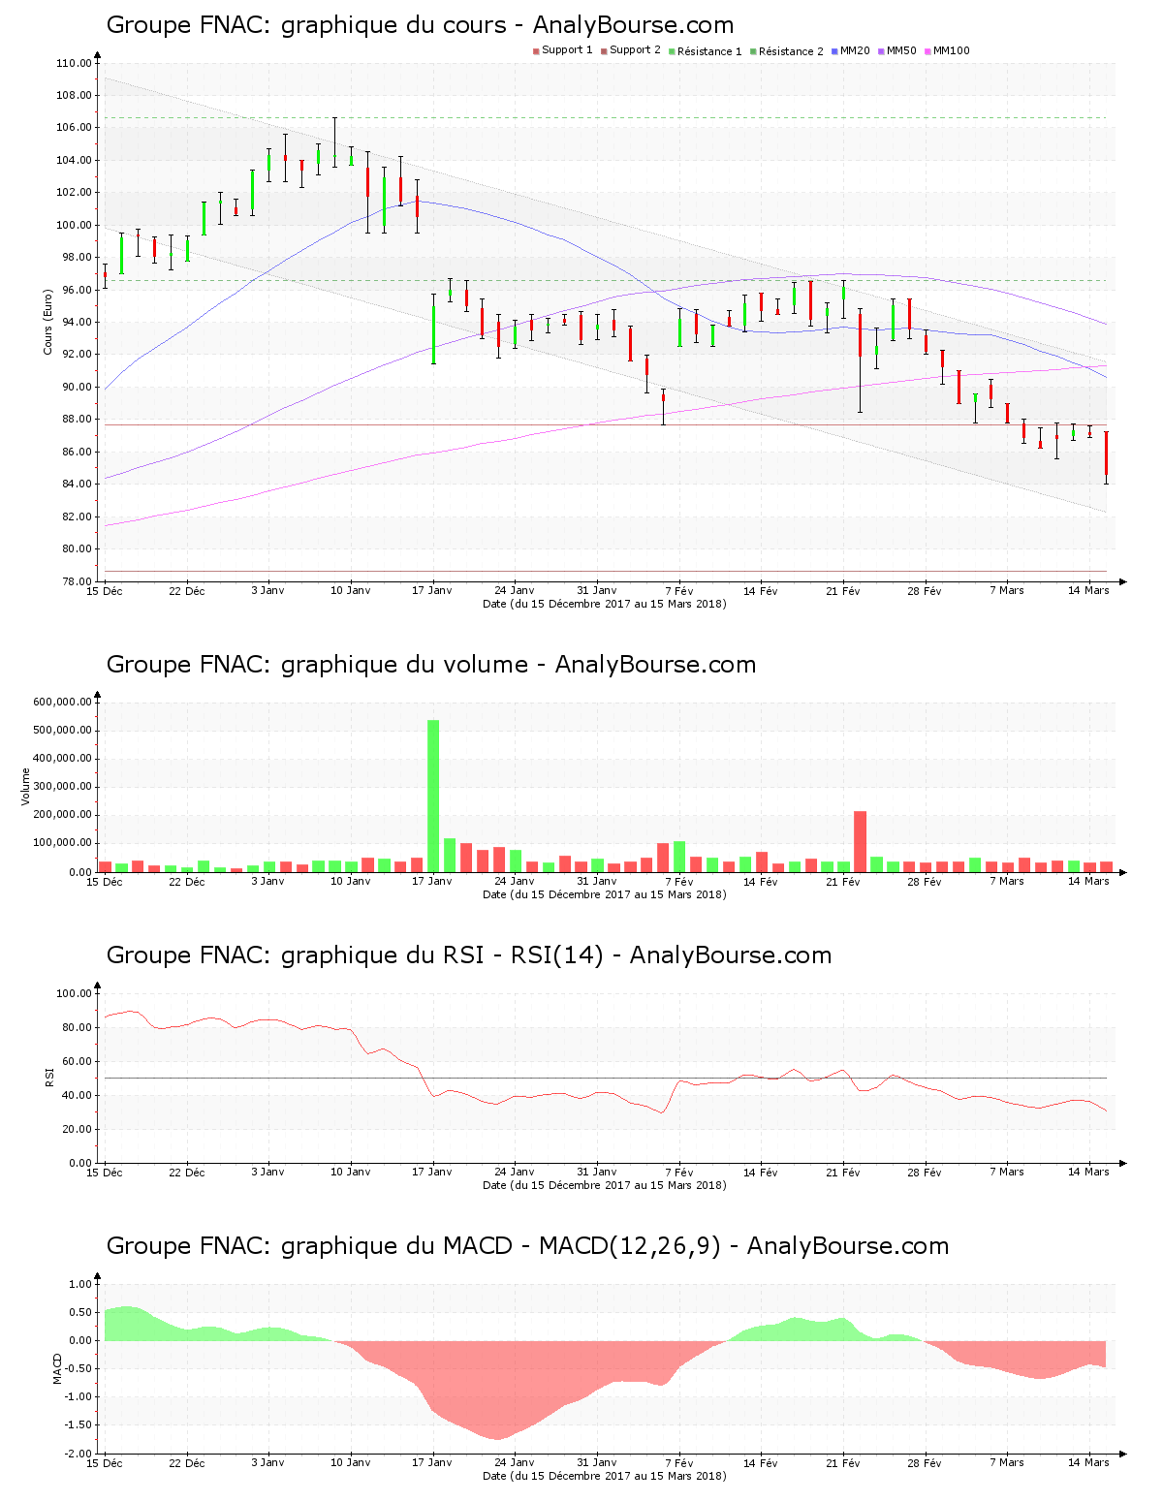1163x1502 pixels.
Task: Click the tallest green volume bar
Action: pyautogui.click(x=433, y=797)
